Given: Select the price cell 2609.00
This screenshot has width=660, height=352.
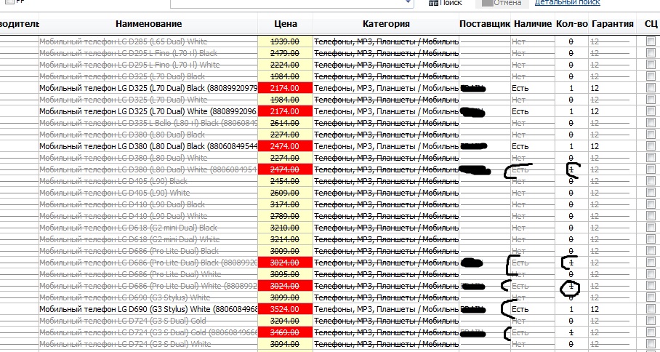Looking at the screenshot, I should (286, 193).
